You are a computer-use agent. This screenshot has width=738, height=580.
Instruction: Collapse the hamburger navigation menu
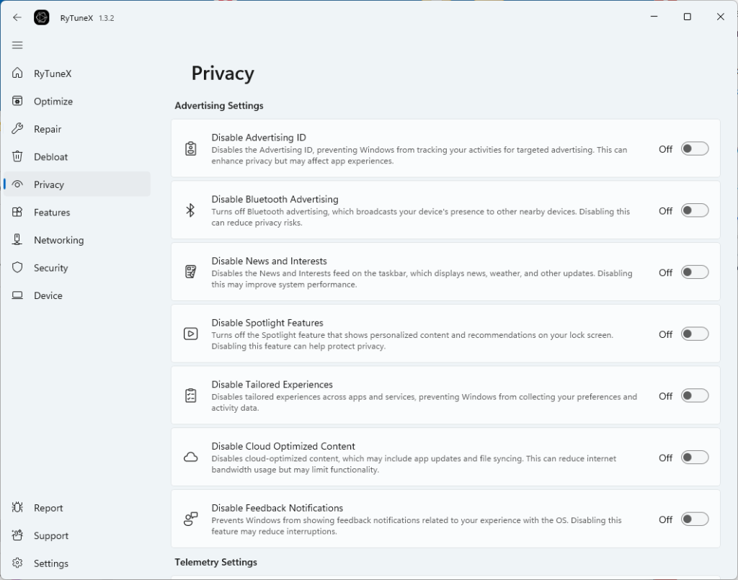click(x=17, y=45)
